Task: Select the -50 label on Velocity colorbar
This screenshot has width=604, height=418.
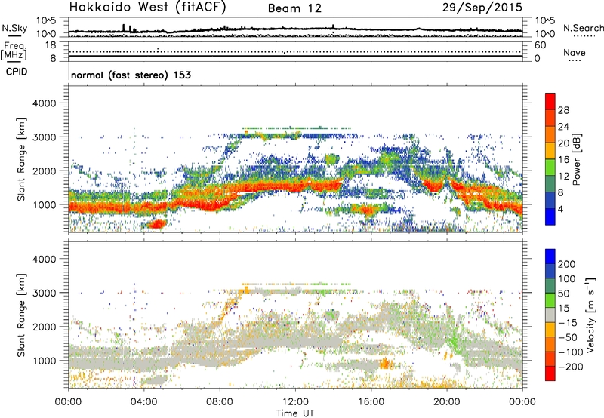Action: (567, 337)
